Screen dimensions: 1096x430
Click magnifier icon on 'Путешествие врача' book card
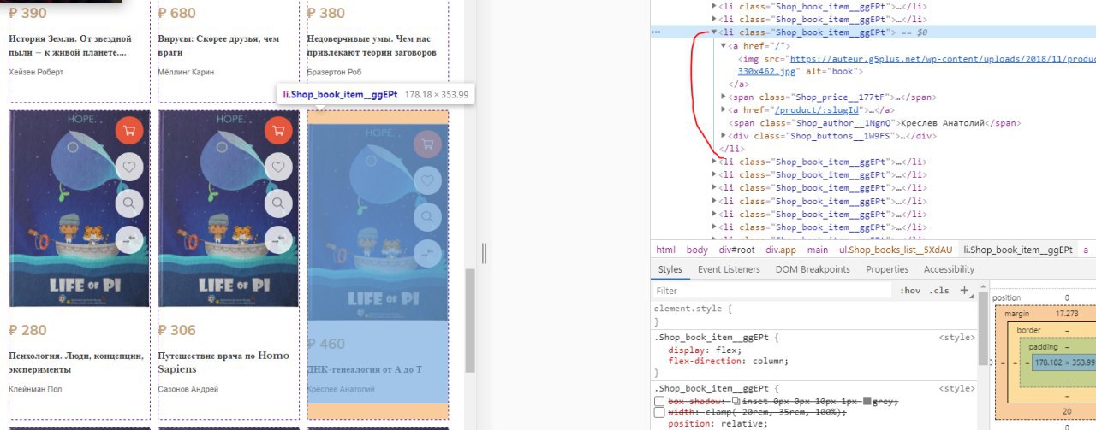pos(278,203)
